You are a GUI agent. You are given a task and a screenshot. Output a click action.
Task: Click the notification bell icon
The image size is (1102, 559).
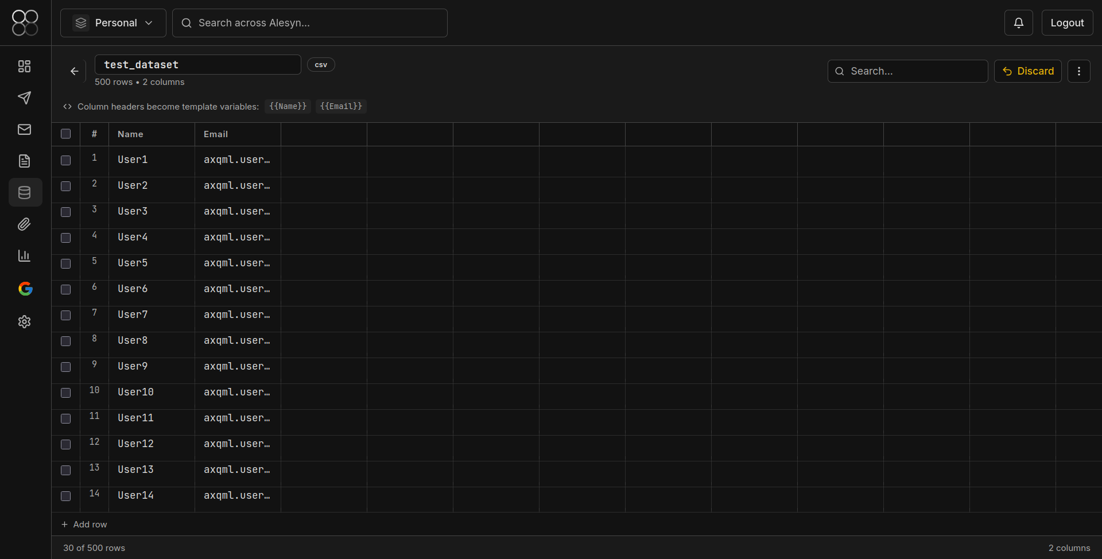(1019, 23)
